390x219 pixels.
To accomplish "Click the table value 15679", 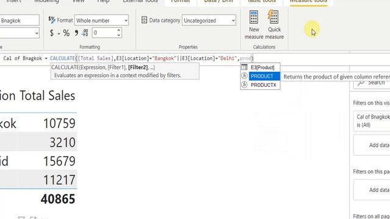I will pos(59,161).
